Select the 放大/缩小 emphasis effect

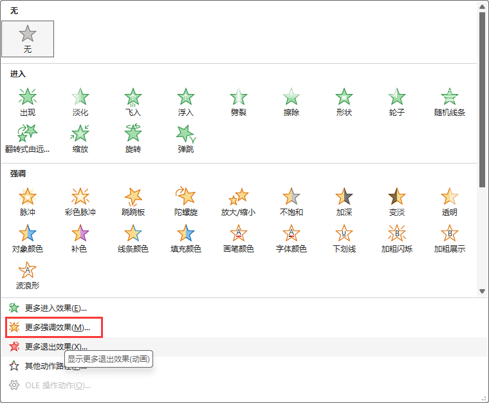[239, 202]
